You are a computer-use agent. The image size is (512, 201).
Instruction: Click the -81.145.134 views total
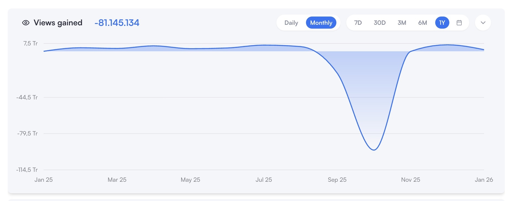117,23
